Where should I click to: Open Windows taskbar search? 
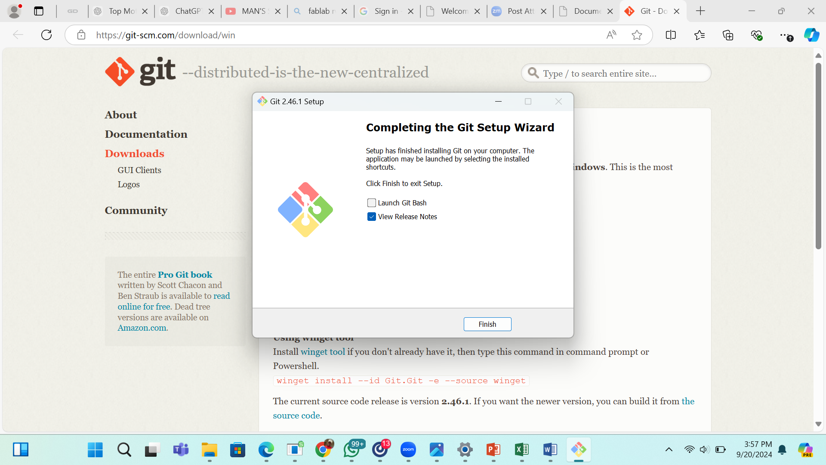[x=124, y=450]
